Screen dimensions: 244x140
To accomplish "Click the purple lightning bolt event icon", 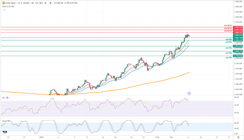I will click(x=189, y=93).
